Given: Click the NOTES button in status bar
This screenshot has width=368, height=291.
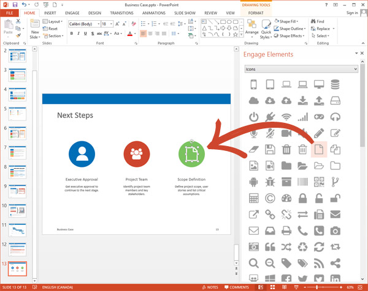Looking at the screenshot, I should [x=209, y=287].
